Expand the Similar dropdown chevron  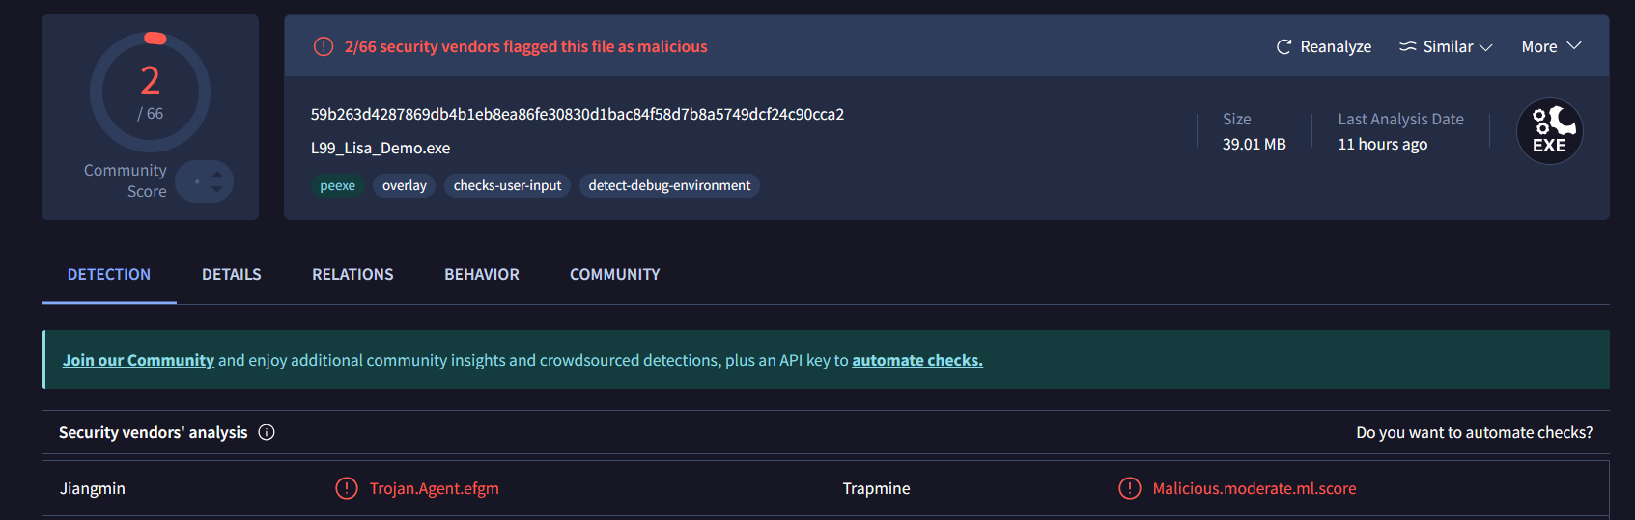tap(1486, 47)
